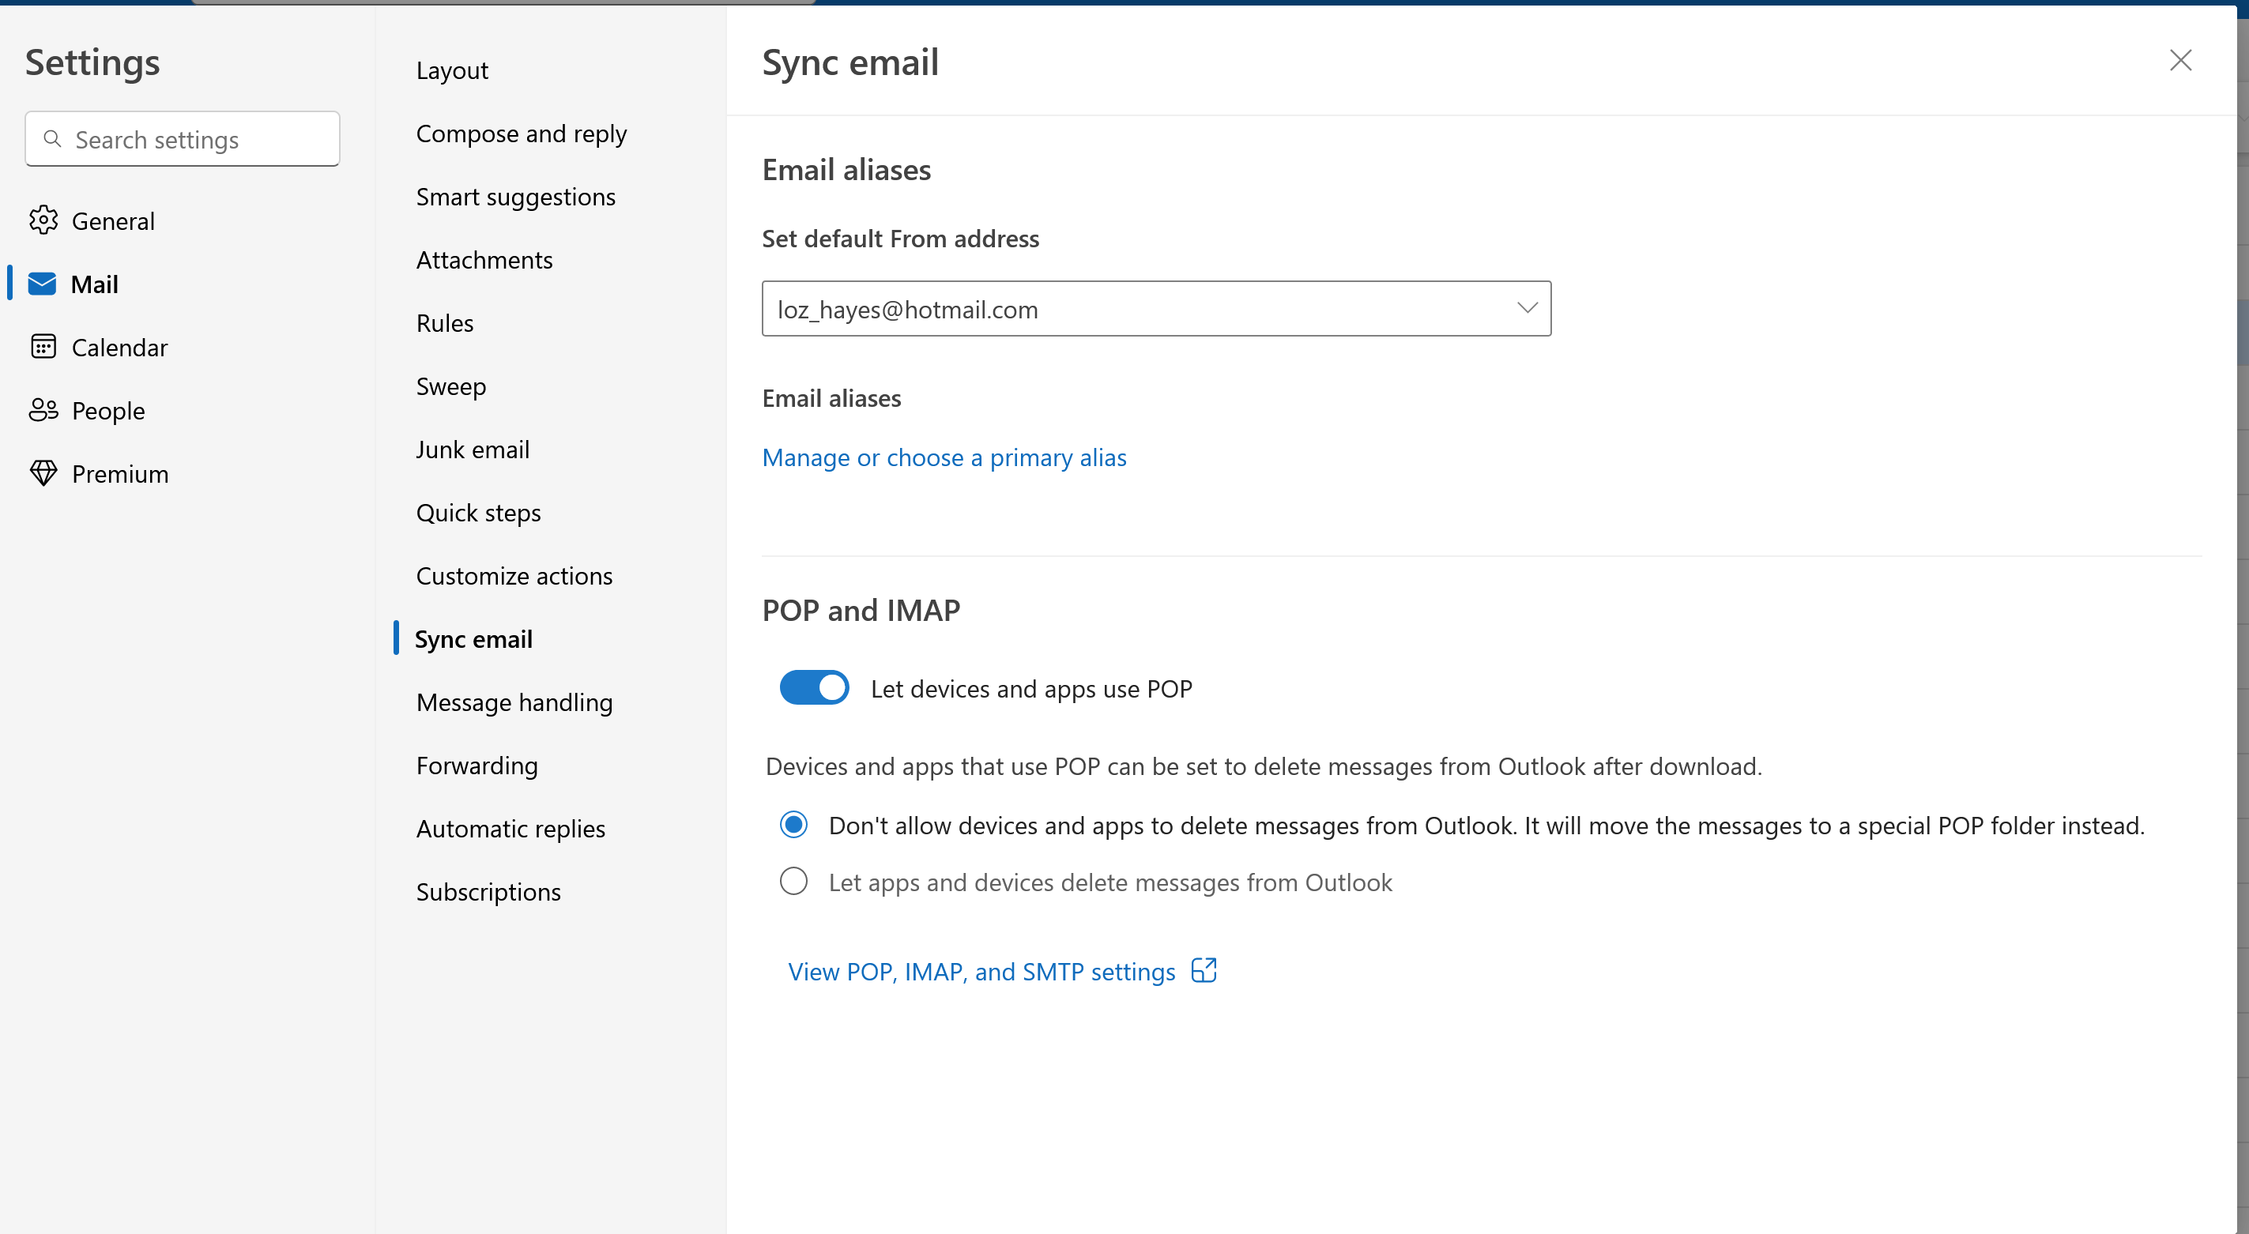
Task: Click the external link icon beside SMTP settings
Action: click(1204, 970)
